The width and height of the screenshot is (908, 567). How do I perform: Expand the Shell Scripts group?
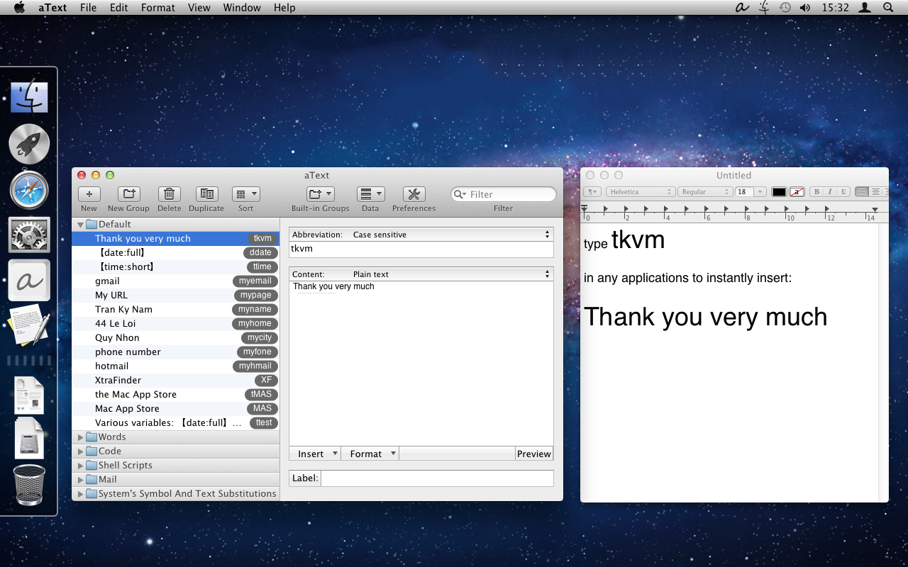(81, 466)
